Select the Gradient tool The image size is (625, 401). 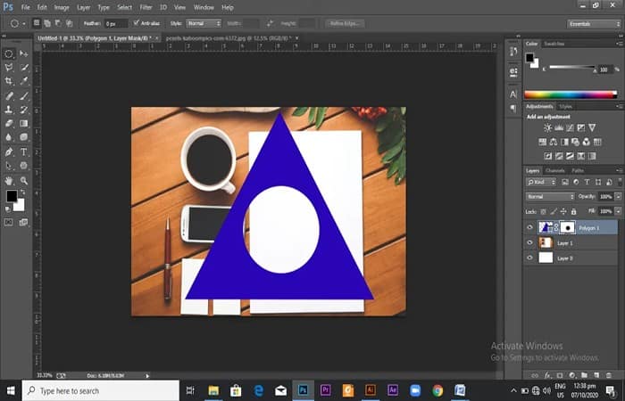24,123
